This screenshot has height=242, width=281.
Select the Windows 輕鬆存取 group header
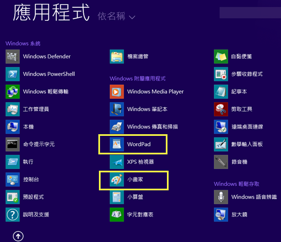[237, 184]
